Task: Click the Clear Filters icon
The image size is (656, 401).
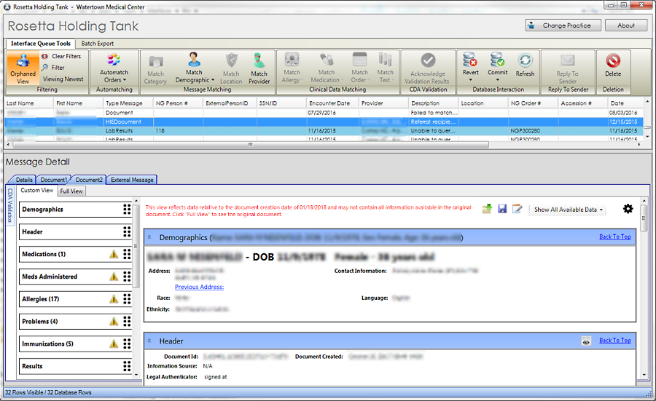Action: tap(44, 56)
